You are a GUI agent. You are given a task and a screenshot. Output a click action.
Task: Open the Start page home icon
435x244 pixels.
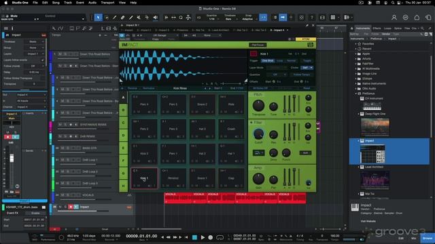pyautogui.click(x=417, y=18)
